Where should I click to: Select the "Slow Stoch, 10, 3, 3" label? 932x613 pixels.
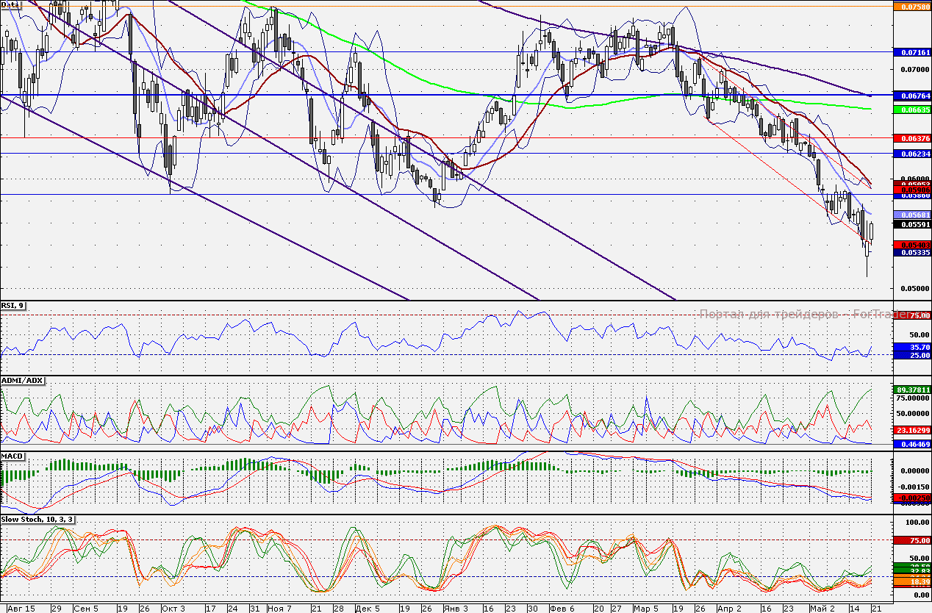(38, 520)
